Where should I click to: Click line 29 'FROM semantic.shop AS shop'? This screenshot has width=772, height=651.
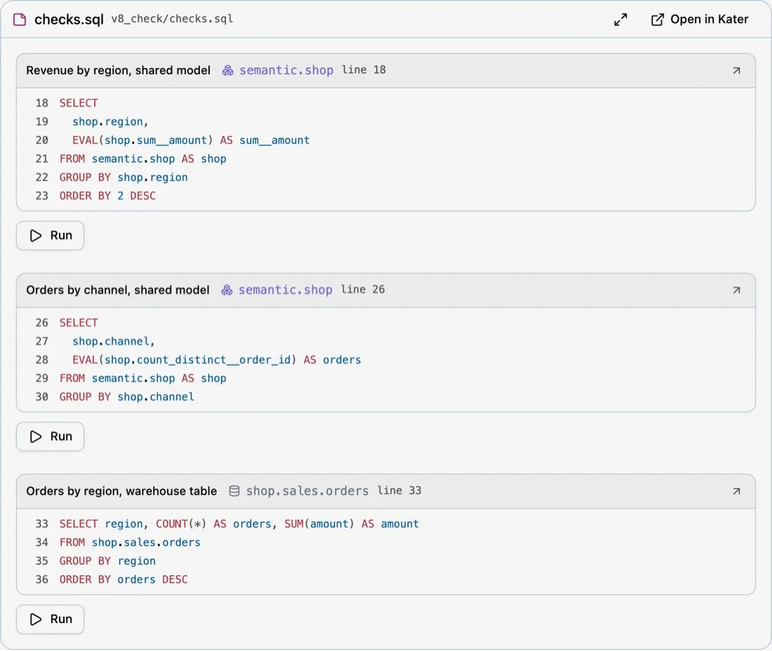(142, 378)
